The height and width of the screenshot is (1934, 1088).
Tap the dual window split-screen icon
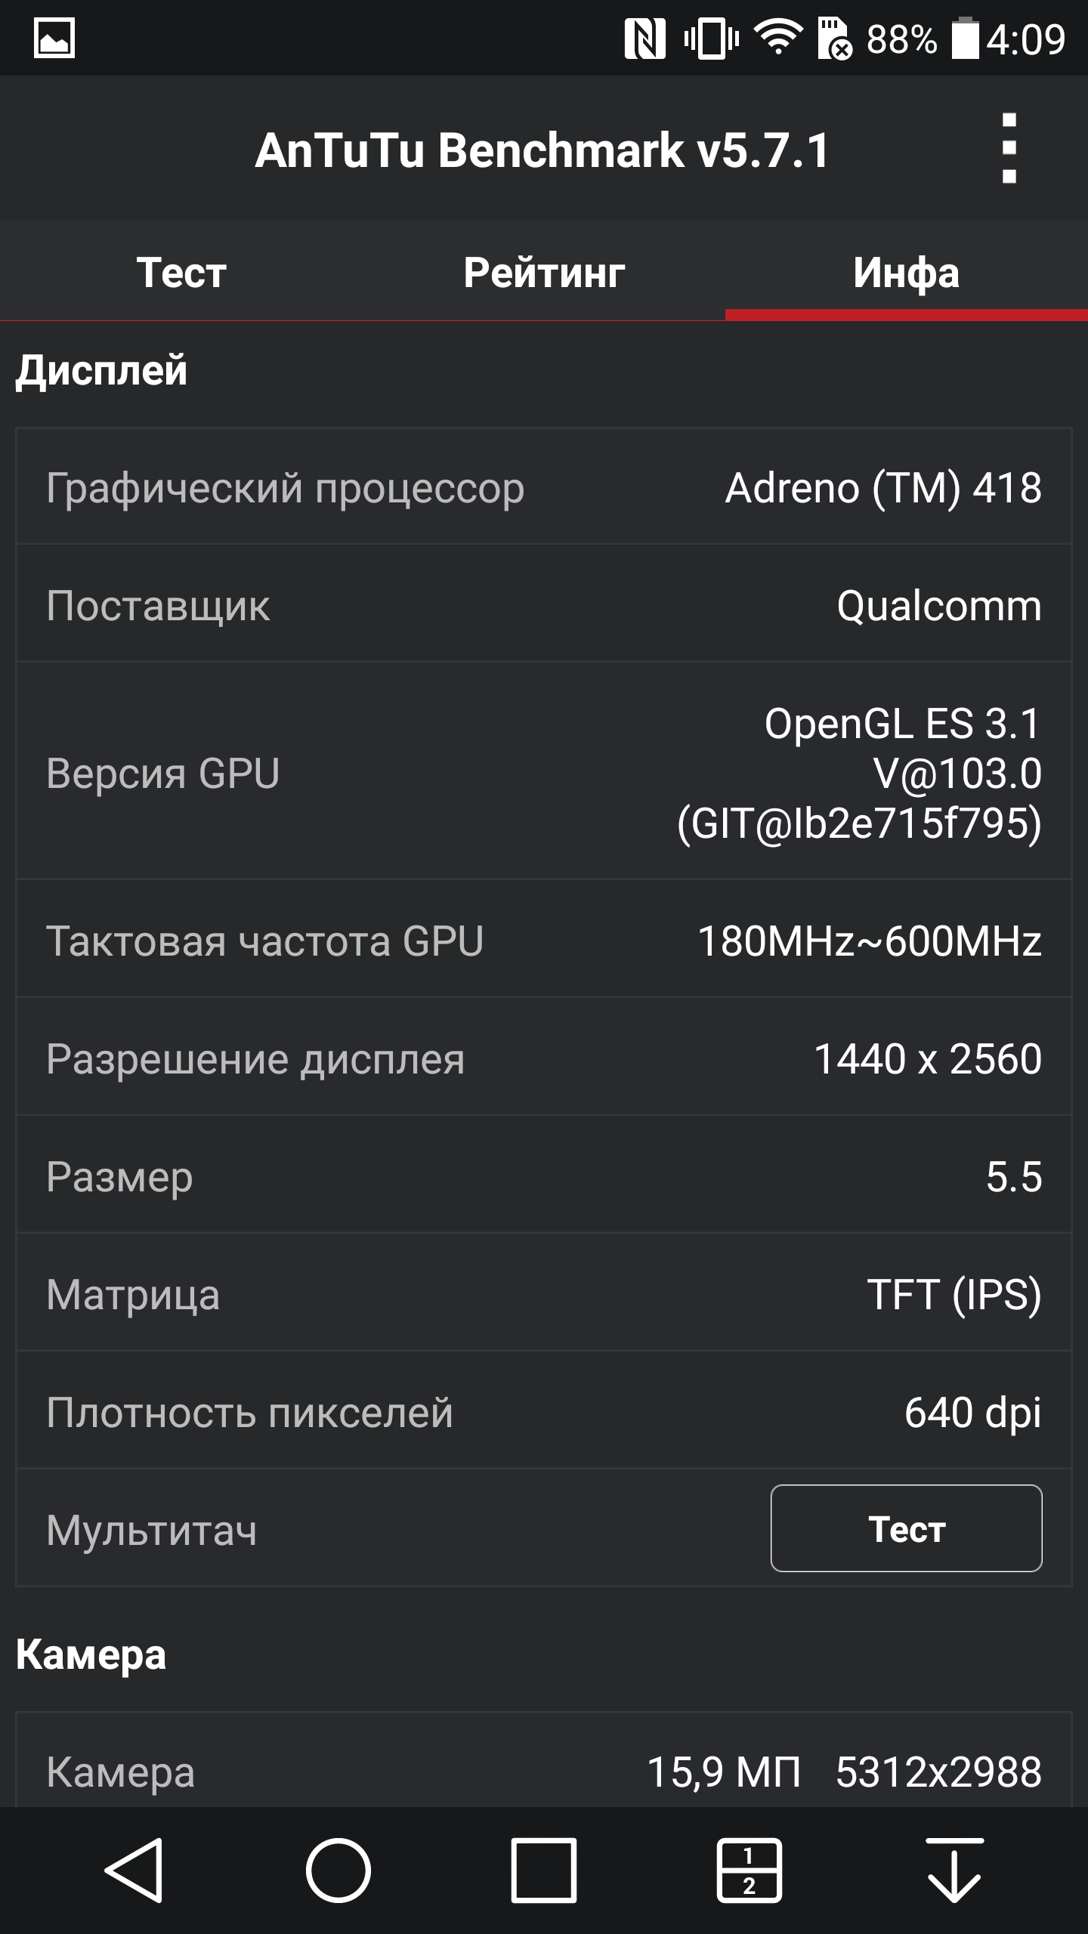pyautogui.click(x=749, y=1871)
